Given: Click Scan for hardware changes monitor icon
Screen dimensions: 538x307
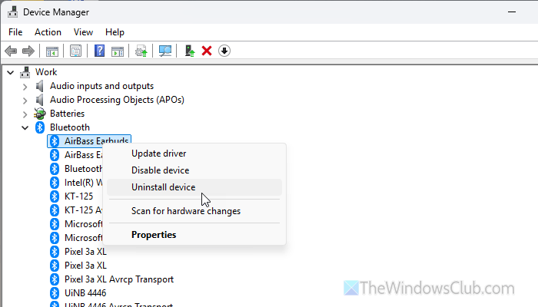Looking at the screenshot, I should [165, 51].
